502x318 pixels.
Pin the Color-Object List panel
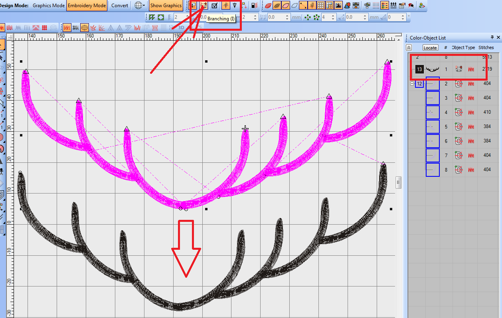(x=493, y=38)
